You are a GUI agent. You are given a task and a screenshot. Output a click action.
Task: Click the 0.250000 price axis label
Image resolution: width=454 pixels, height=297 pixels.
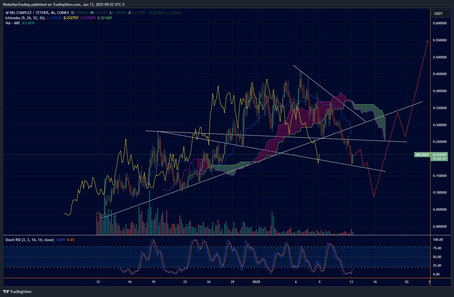pyautogui.click(x=440, y=142)
